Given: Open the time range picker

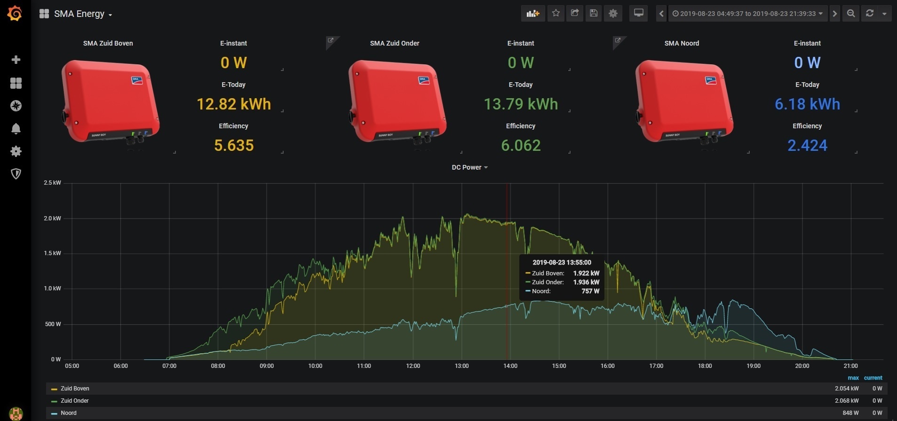Looking at the screenshot, I should pos(748,14).
